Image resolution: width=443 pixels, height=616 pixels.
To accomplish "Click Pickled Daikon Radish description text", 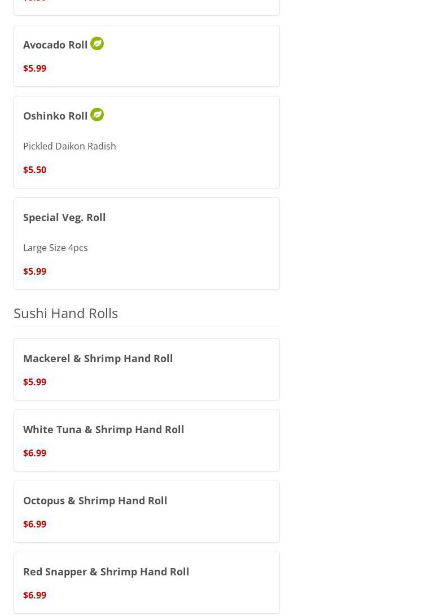I will click(69, 146).
